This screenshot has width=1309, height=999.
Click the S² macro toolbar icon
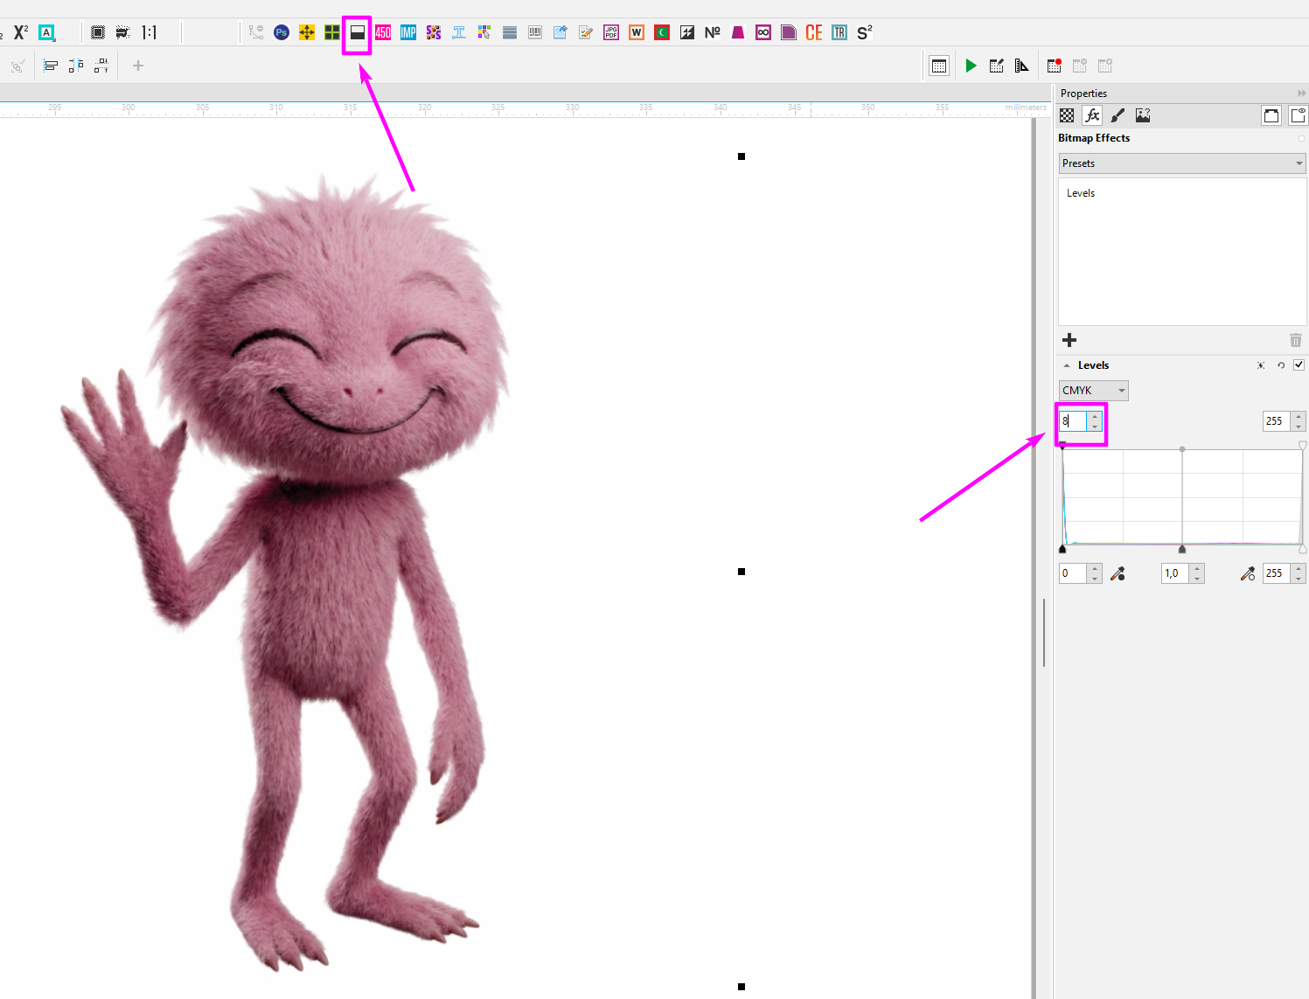(x=865, y=32)
